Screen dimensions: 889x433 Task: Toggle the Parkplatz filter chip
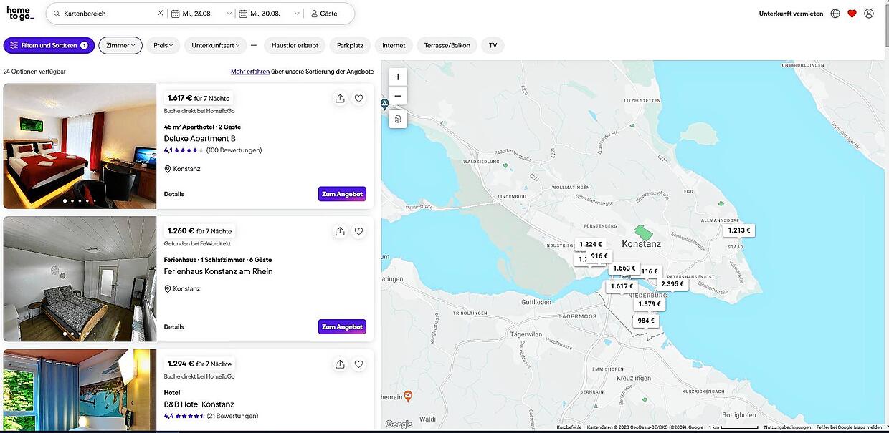click(350, 45)
